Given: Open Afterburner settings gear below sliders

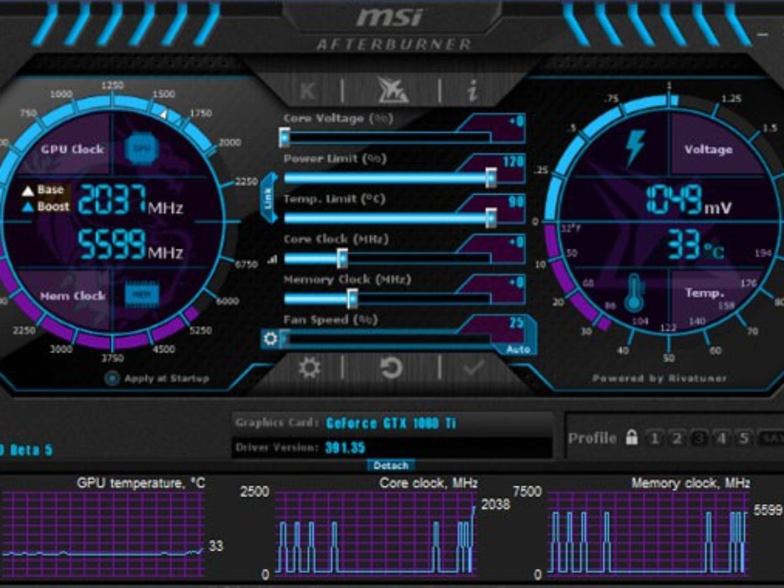Looking at the screenshot, I should coord(309,368).
